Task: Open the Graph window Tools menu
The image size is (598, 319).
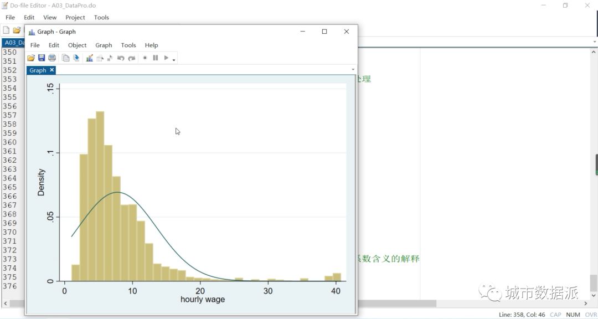Action: click(128, 45)
